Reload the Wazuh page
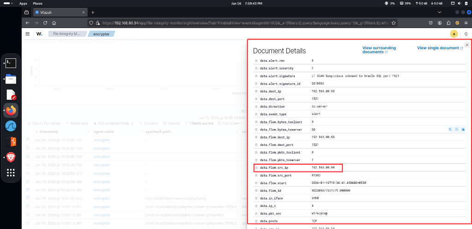The width and height of the screenshot is (472, 229). tap(45, 23)
